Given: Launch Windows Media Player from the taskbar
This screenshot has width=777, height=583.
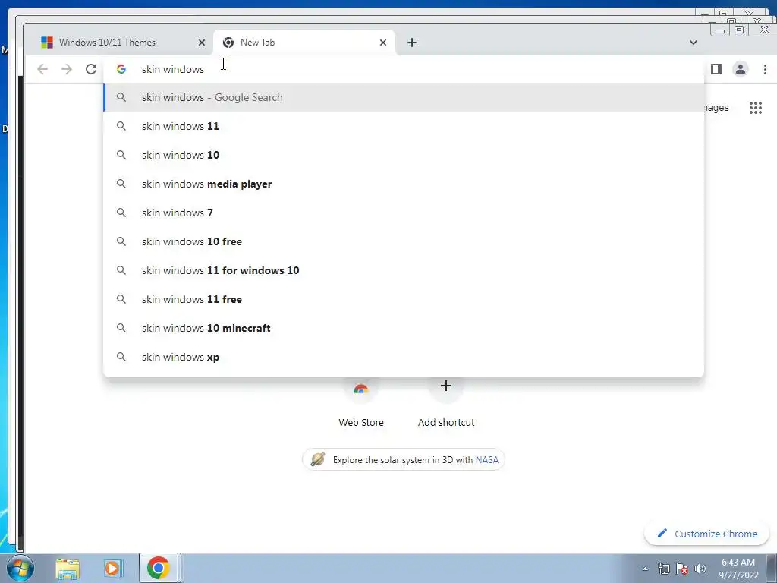Looking at the screenshot, I should click(x=113, y=568).
